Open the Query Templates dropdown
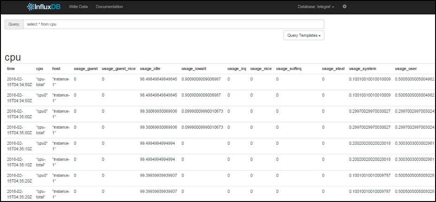The height and width of the screenshot is (202, 436). (303, 36)
